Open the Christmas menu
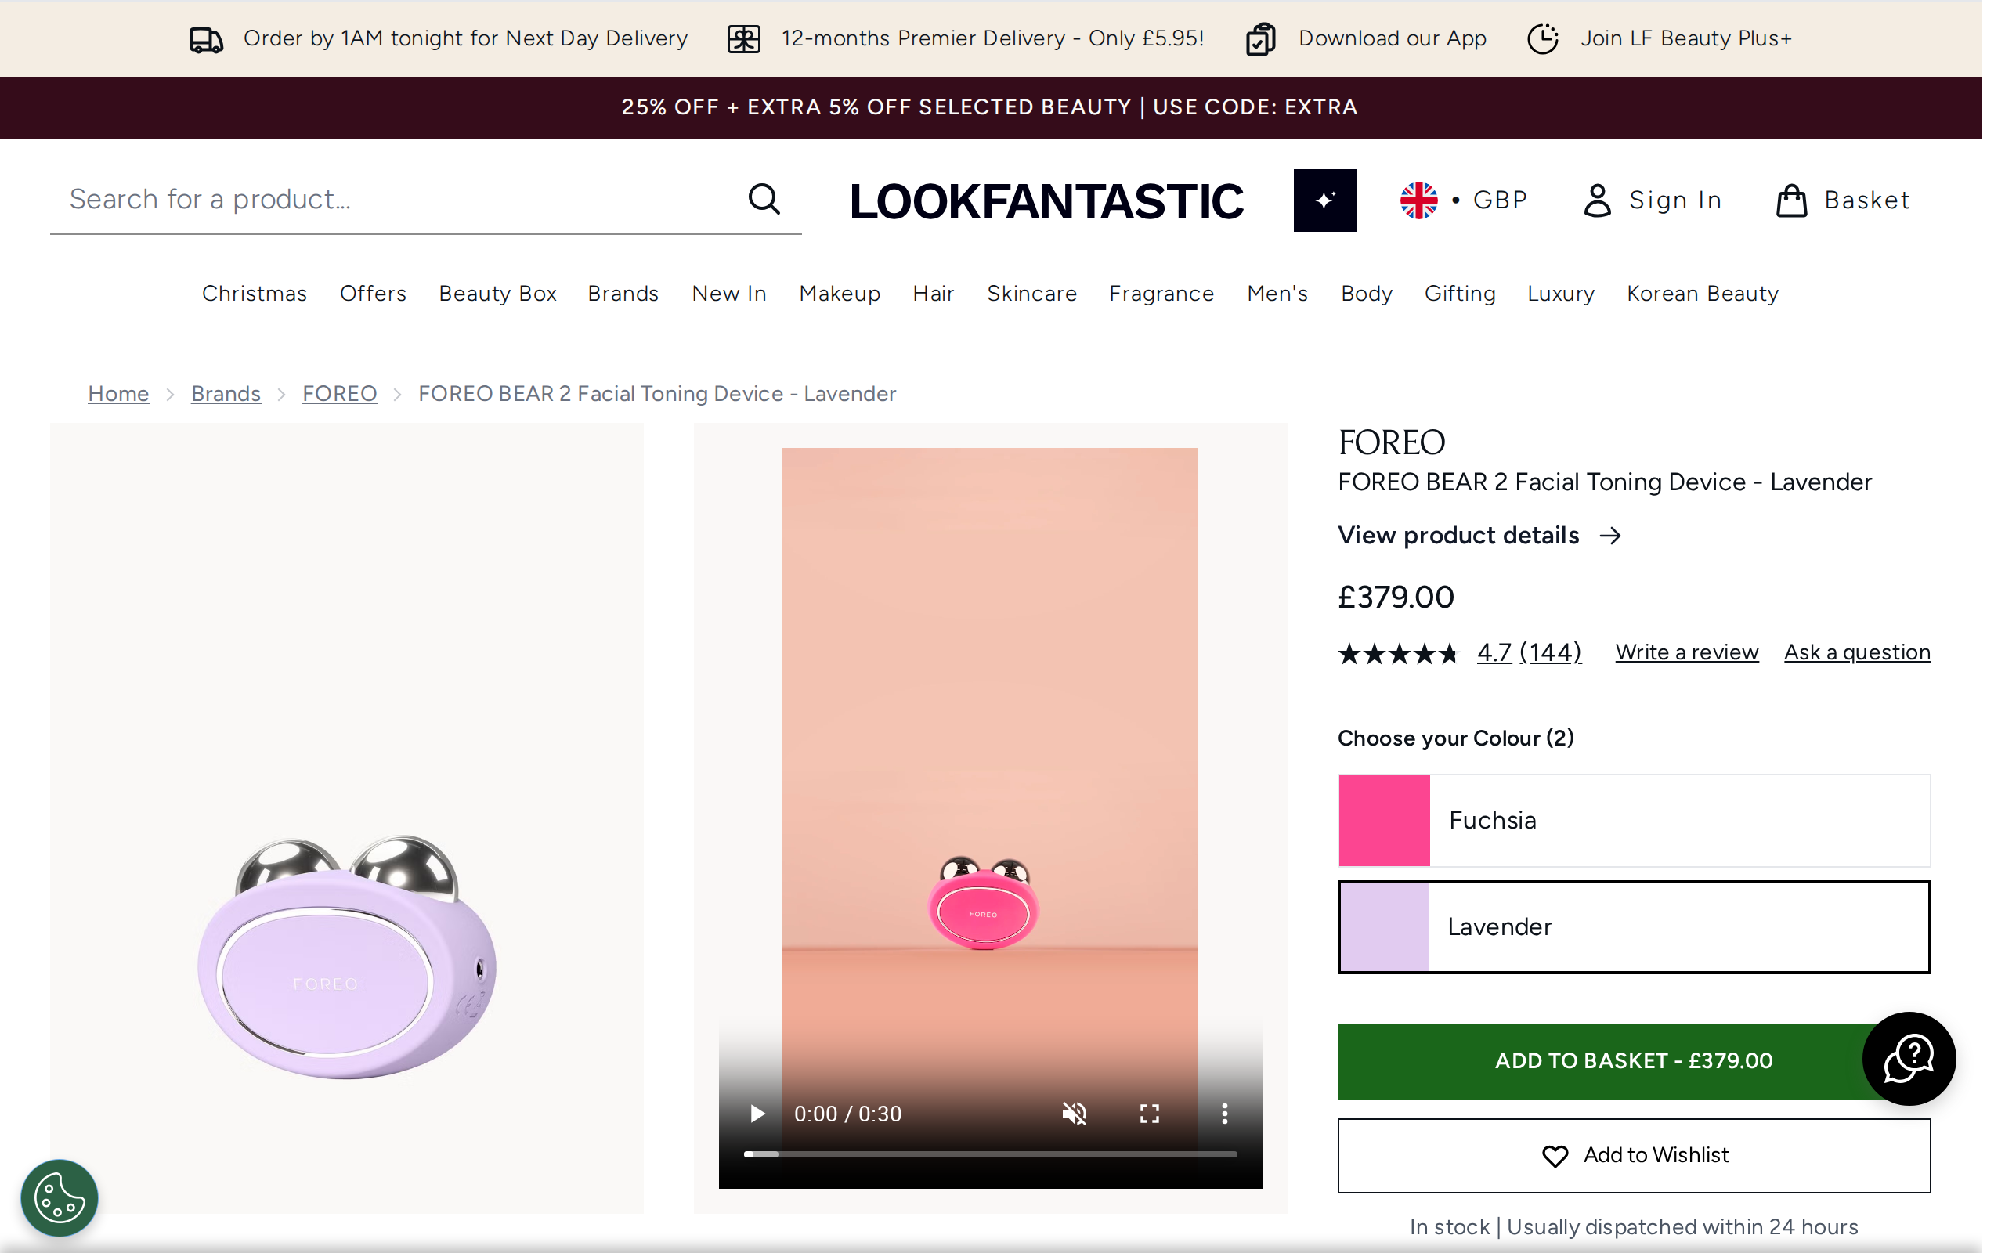 click(x=255, y=294)
